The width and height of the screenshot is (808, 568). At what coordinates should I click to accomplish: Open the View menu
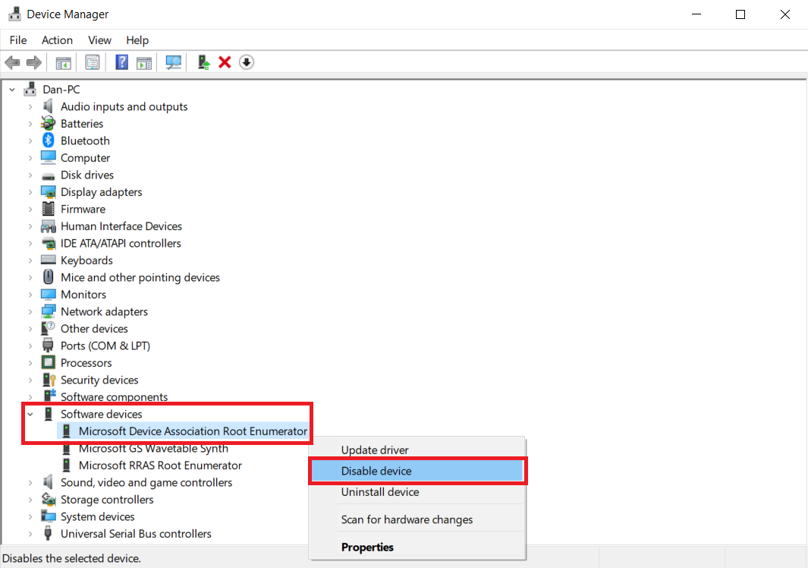pos(99,39)
